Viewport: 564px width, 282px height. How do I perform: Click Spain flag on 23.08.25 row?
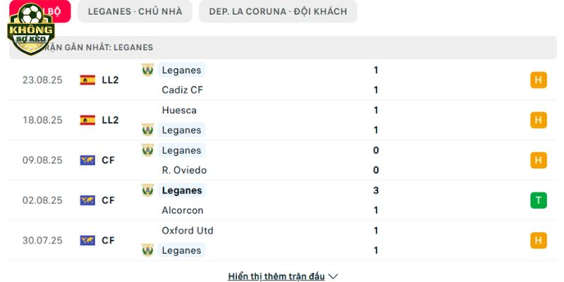[87, 80]
